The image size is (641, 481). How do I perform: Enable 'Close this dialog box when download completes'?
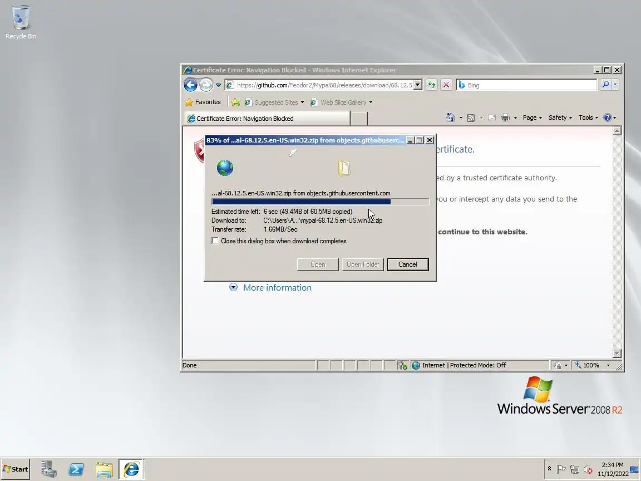[x=215, y=241]
